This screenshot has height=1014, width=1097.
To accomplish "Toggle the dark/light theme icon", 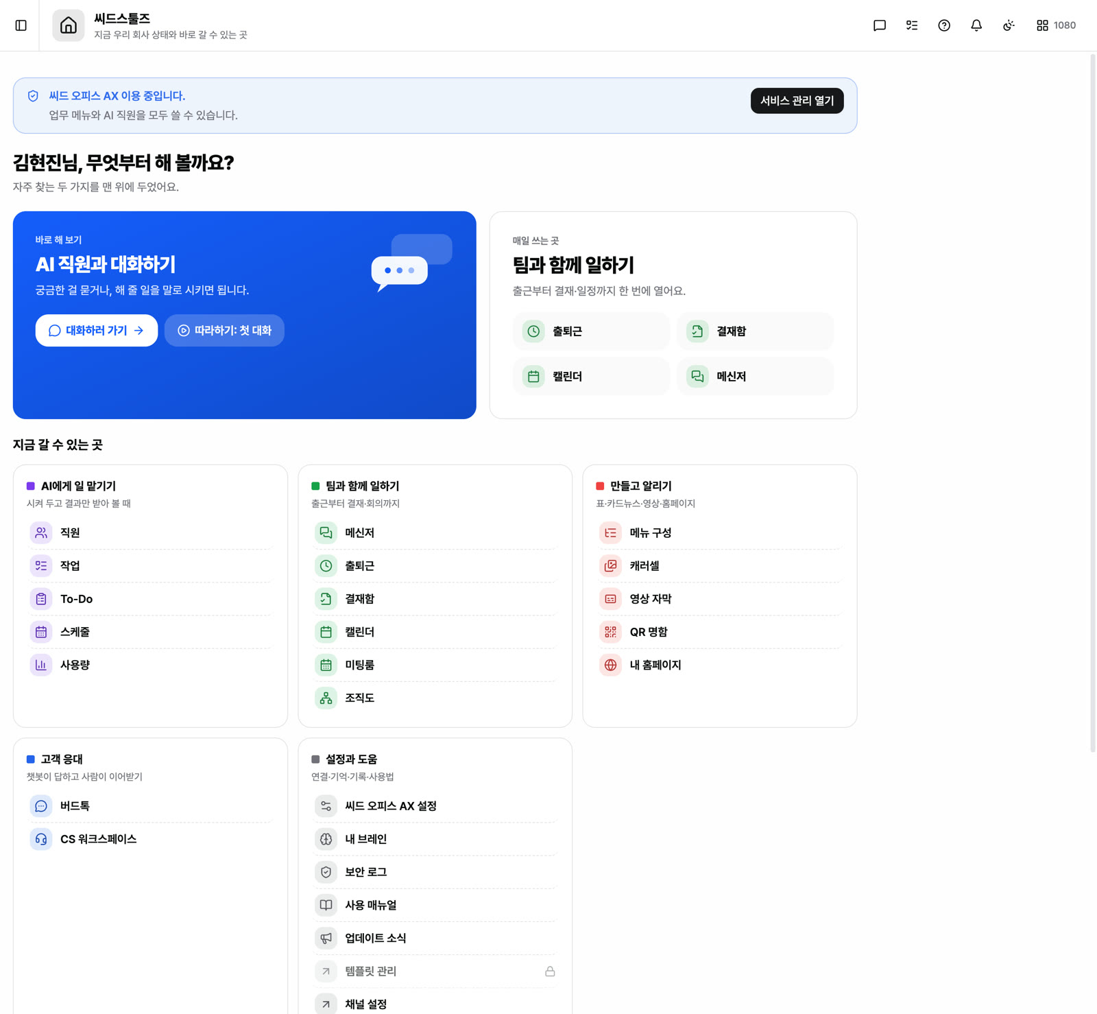I will [x=1009, y=25].
